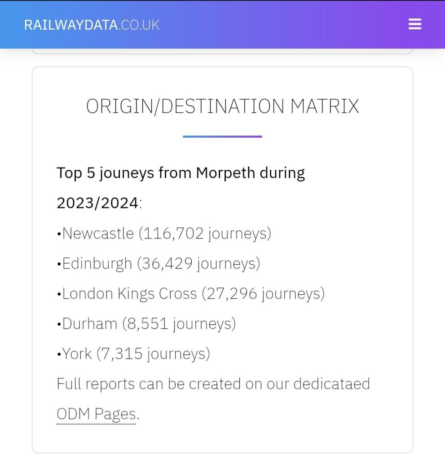445x460 pixels.
Task: Open the ODM Pages link
Action: coord(96,414)
